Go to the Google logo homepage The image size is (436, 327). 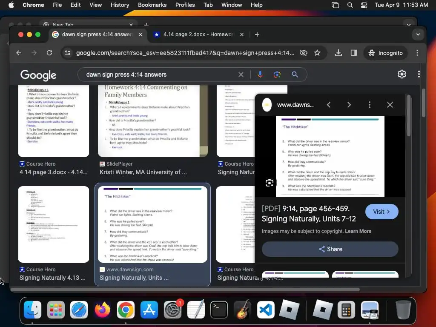click(38, 75)
